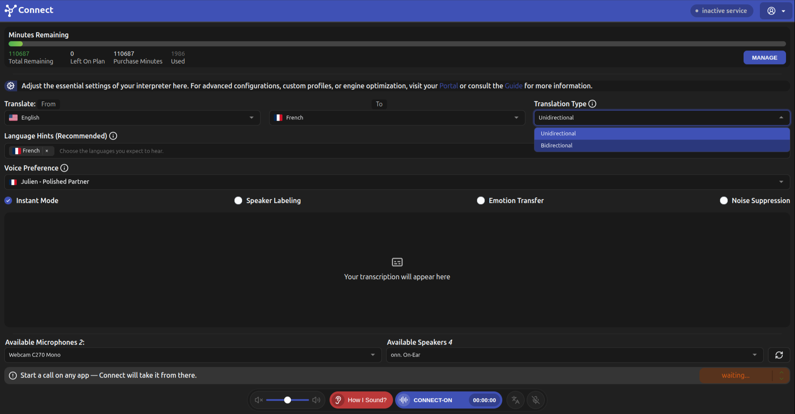The image size is (795, 414).
Task: Show Voice Preference info icon
Action: (x=64, y=168)
